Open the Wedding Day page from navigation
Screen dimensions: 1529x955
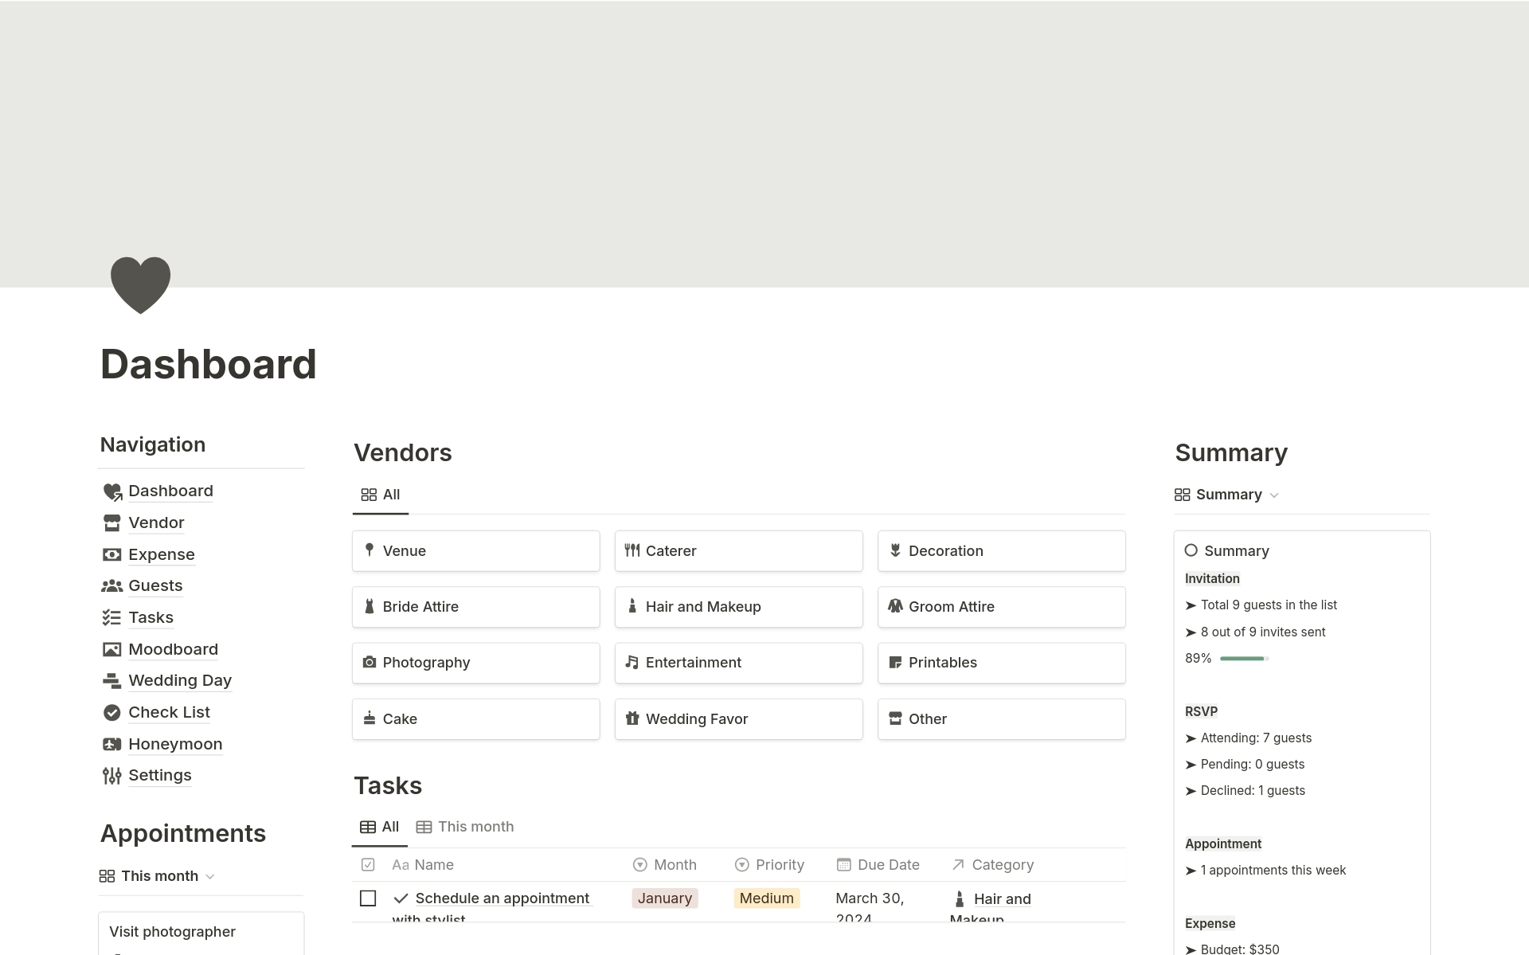point(180,680)
